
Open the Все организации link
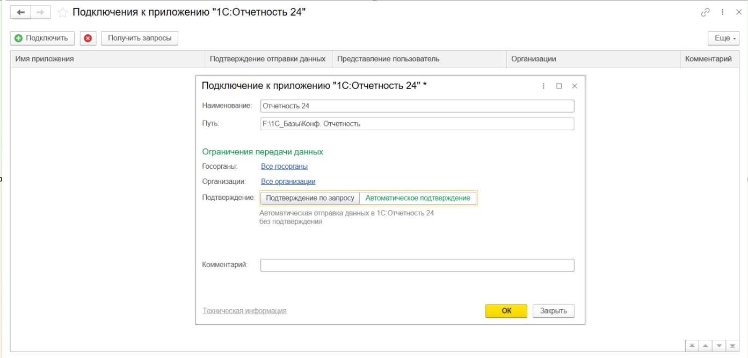tap(288, 182)
